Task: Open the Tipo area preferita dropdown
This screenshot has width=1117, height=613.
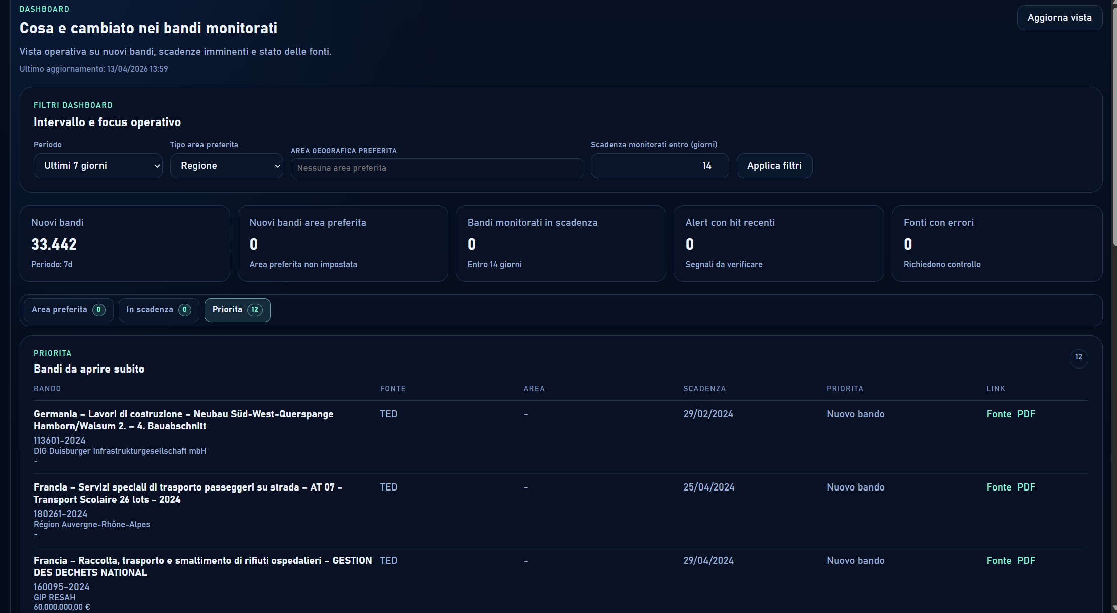Action: (227, 166)
